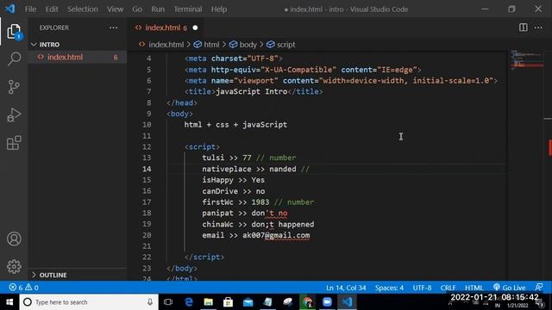Change indentation via Spaces: 4
The height and width of the screenshot is (310, 552).
pos(389,288)
